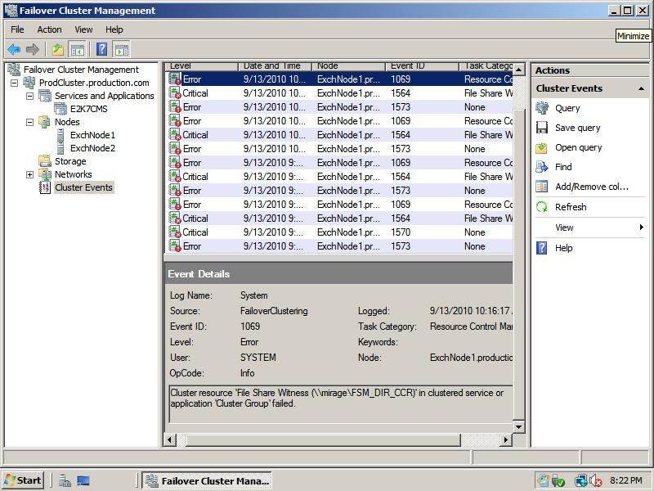
Task: Click the Failover Cluster Management root icon
Action: (14, 70)
